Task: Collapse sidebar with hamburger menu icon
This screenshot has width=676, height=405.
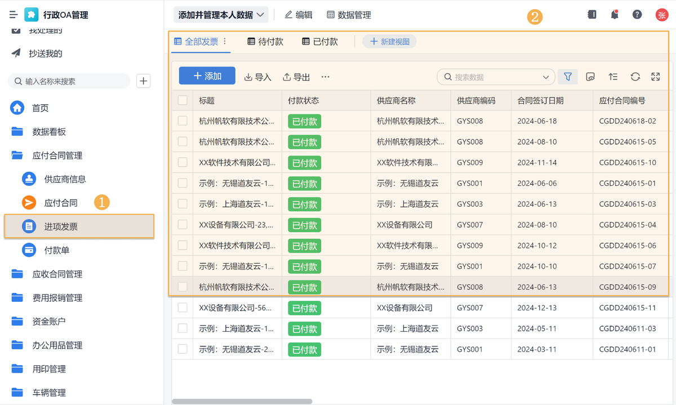Action: point(14,15)
